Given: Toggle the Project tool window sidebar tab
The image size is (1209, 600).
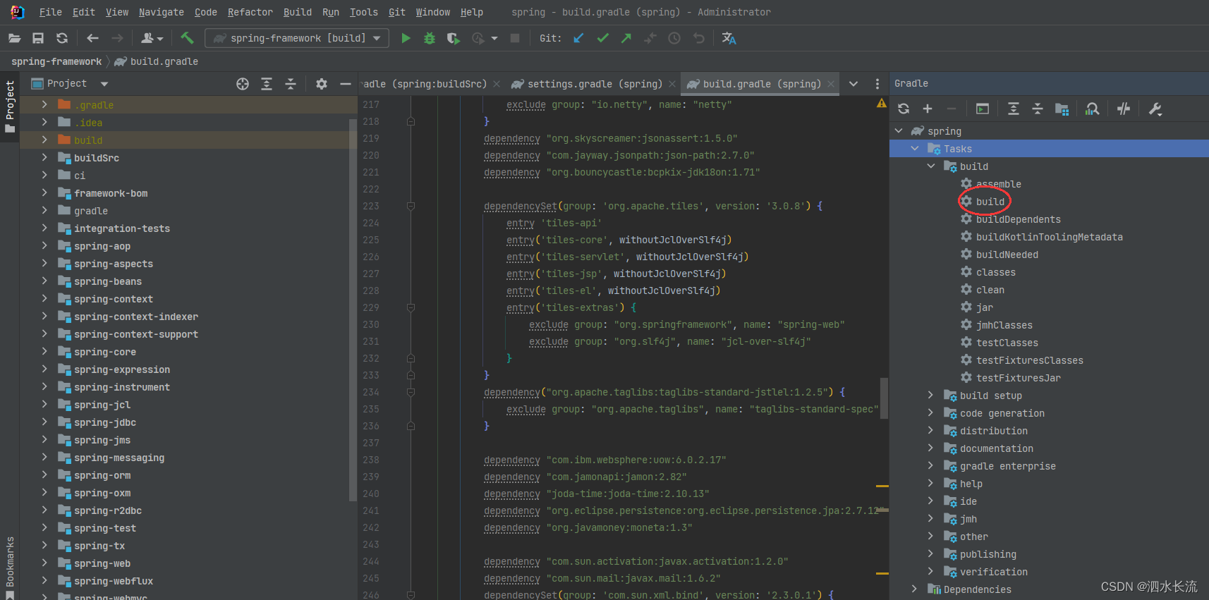Looking at the screenshot, I should [10, 106].
